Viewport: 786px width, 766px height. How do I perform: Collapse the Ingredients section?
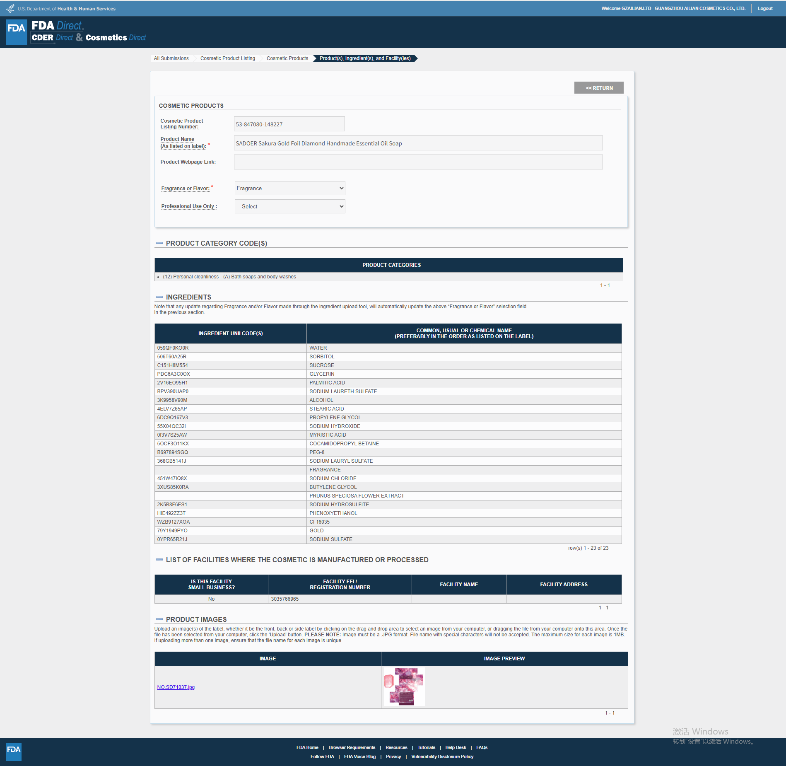click(x=159, y=297)
